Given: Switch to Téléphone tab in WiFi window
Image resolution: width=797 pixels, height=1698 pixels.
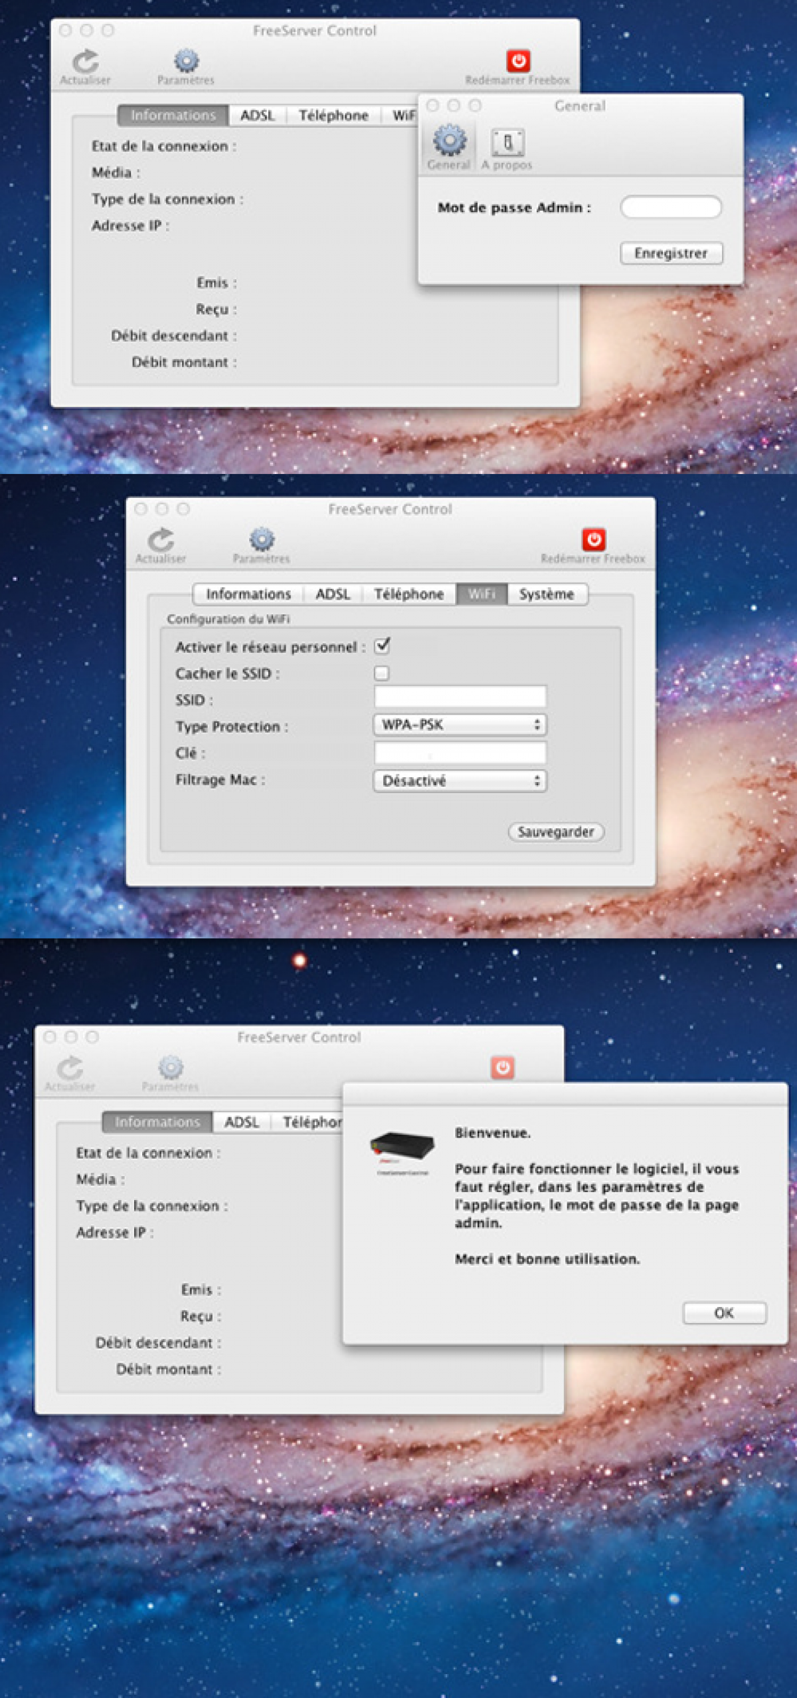Looking at the screenshot, I should [409, 594].
